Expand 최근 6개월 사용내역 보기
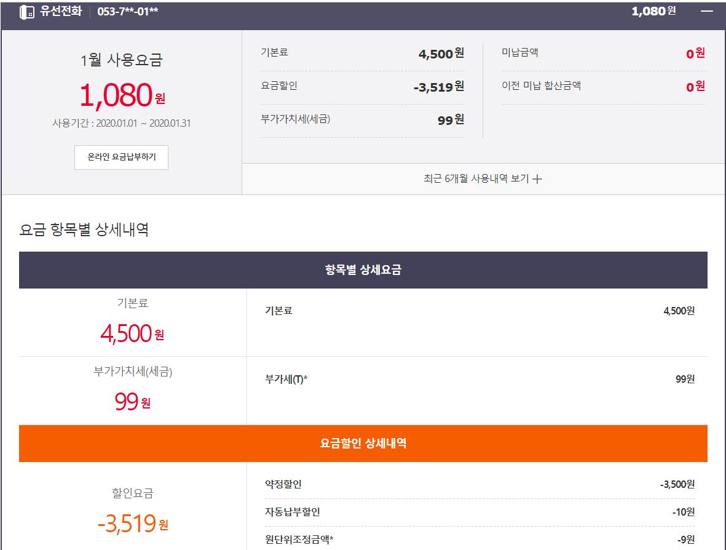726x550 pixels. coord(483,179)
